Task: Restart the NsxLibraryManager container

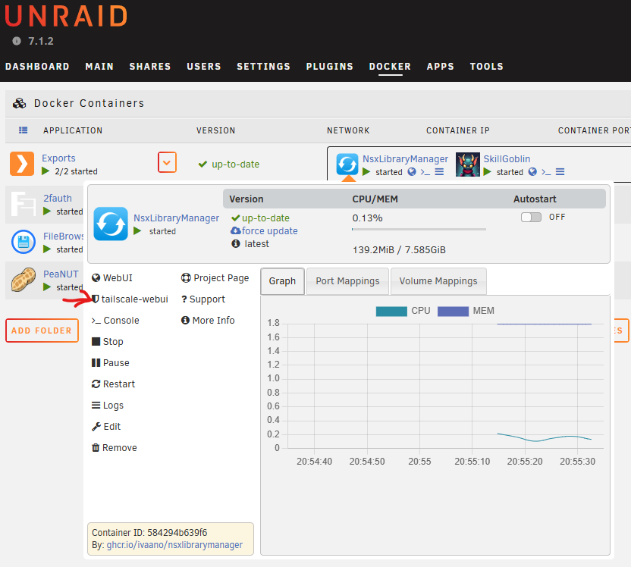Action: coord(113,384)
